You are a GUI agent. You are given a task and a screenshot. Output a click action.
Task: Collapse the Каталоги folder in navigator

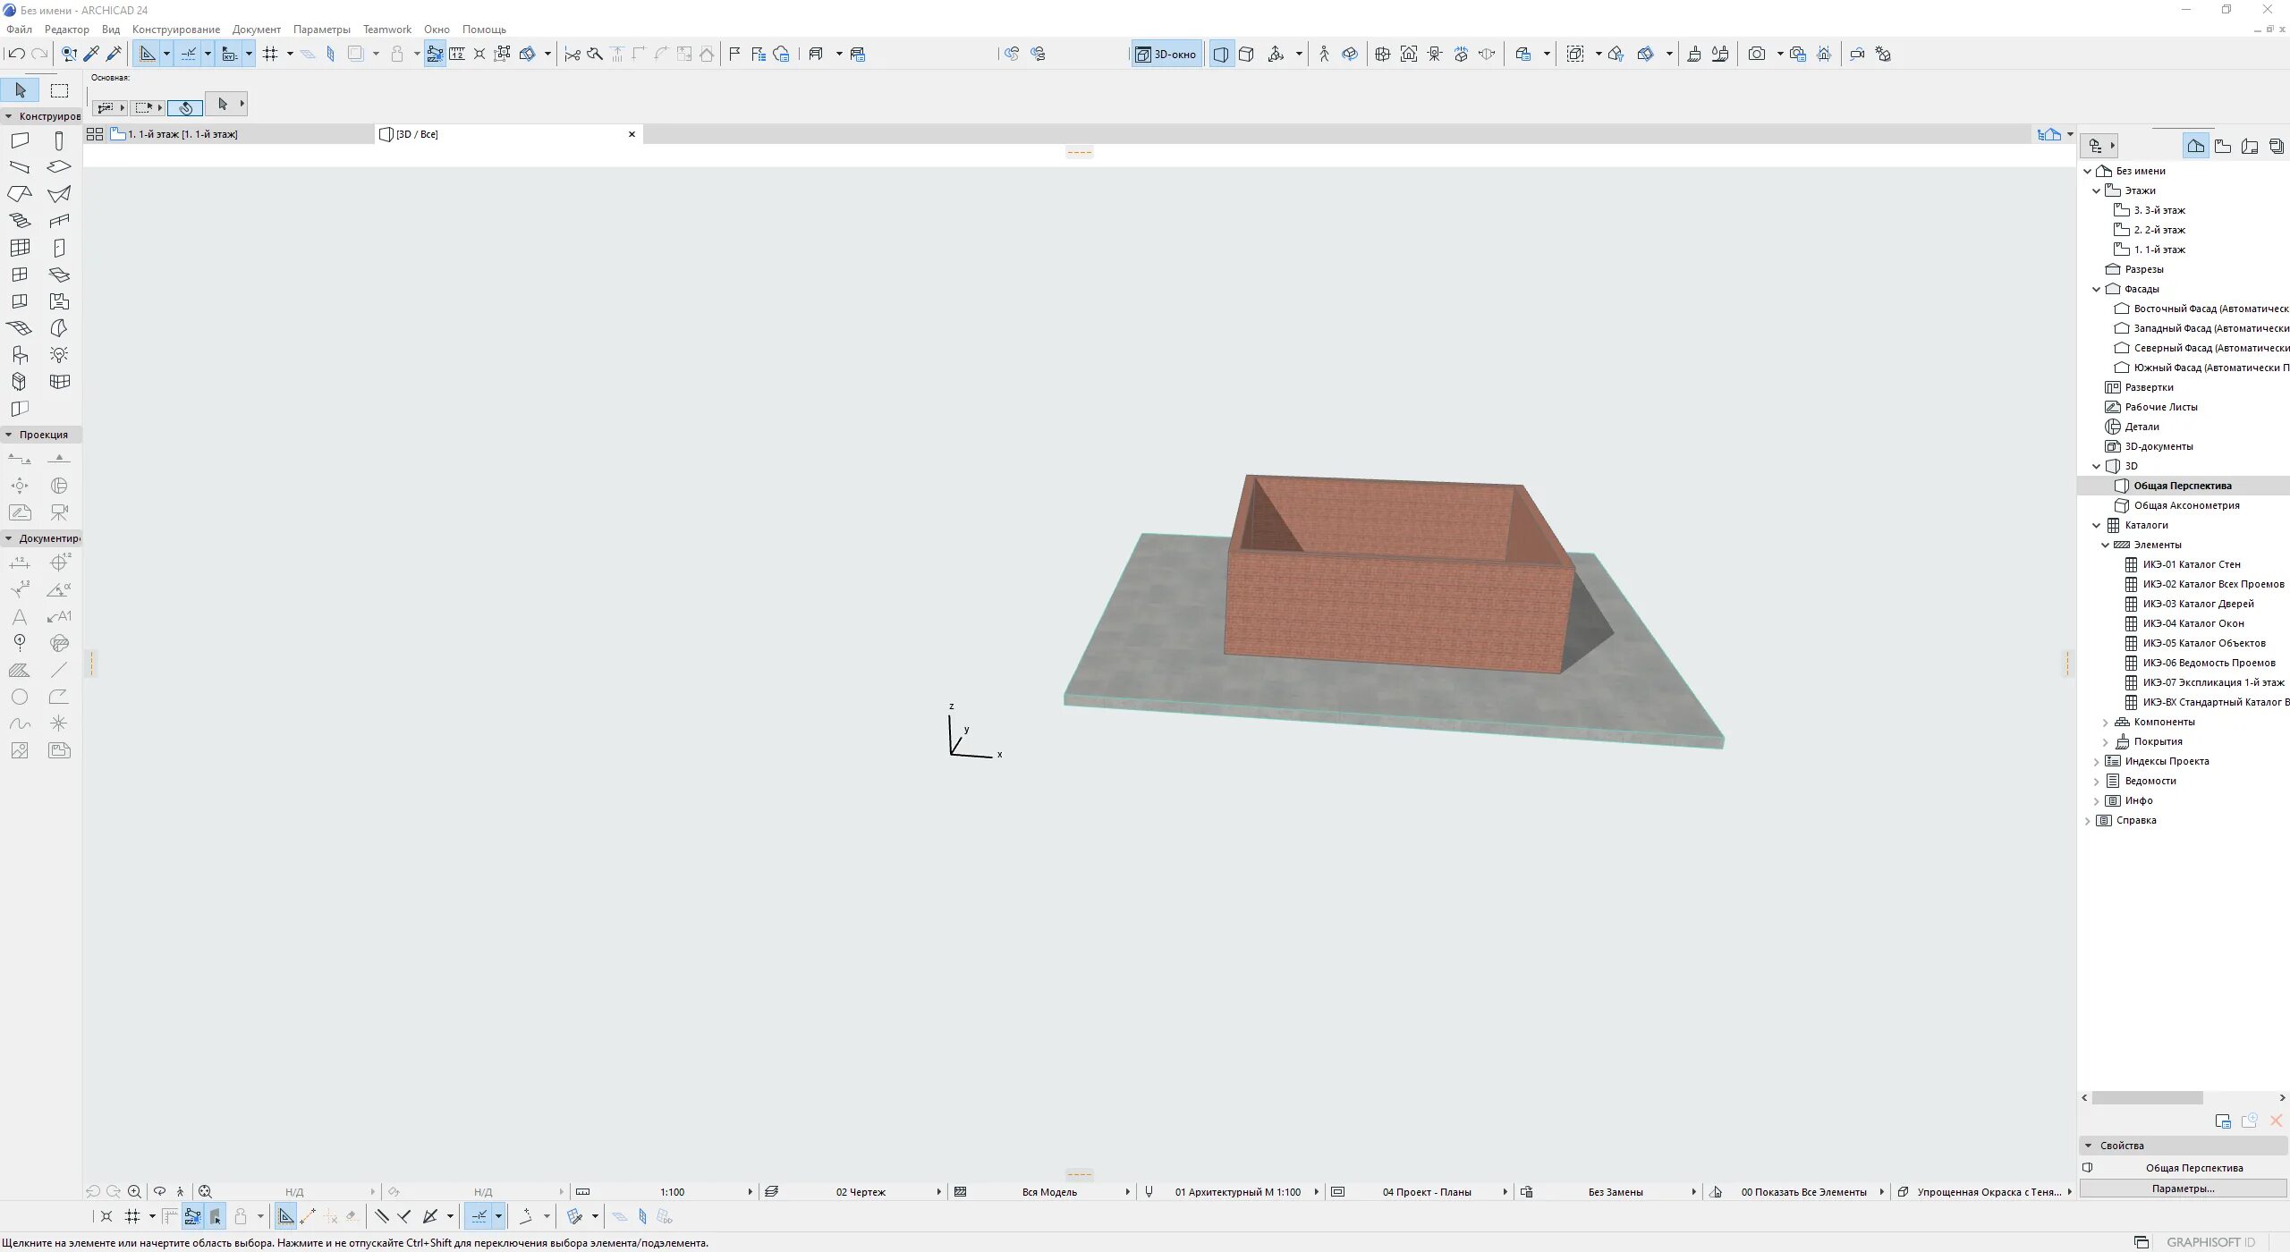pos(2096,525)
